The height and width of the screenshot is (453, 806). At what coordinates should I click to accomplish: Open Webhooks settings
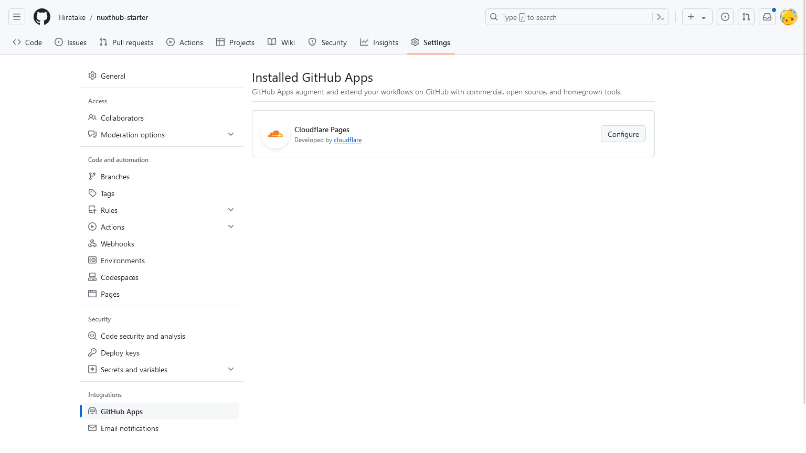pyautogui.click(x=162, y=244)
